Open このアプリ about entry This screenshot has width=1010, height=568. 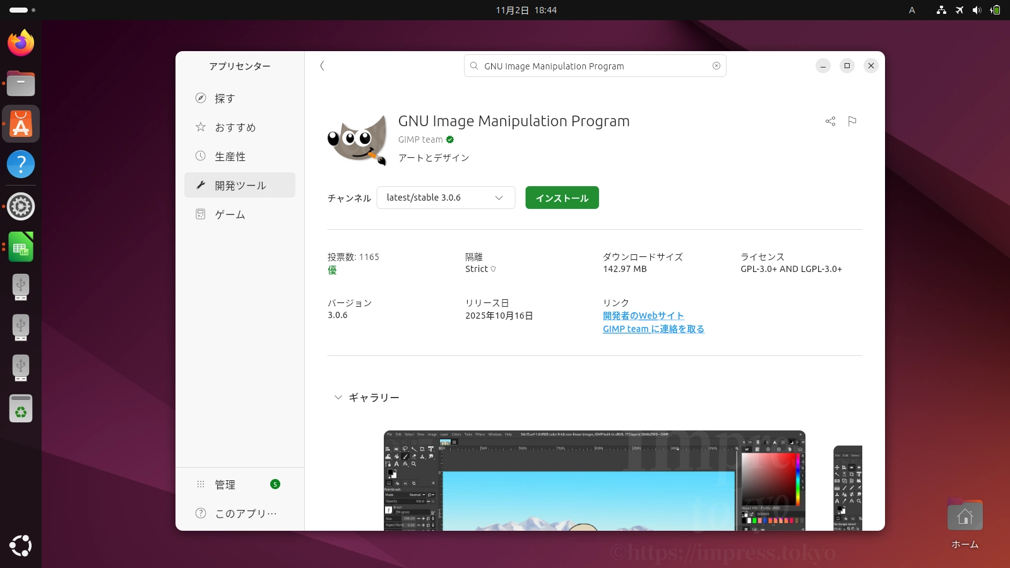click(240, 514)
